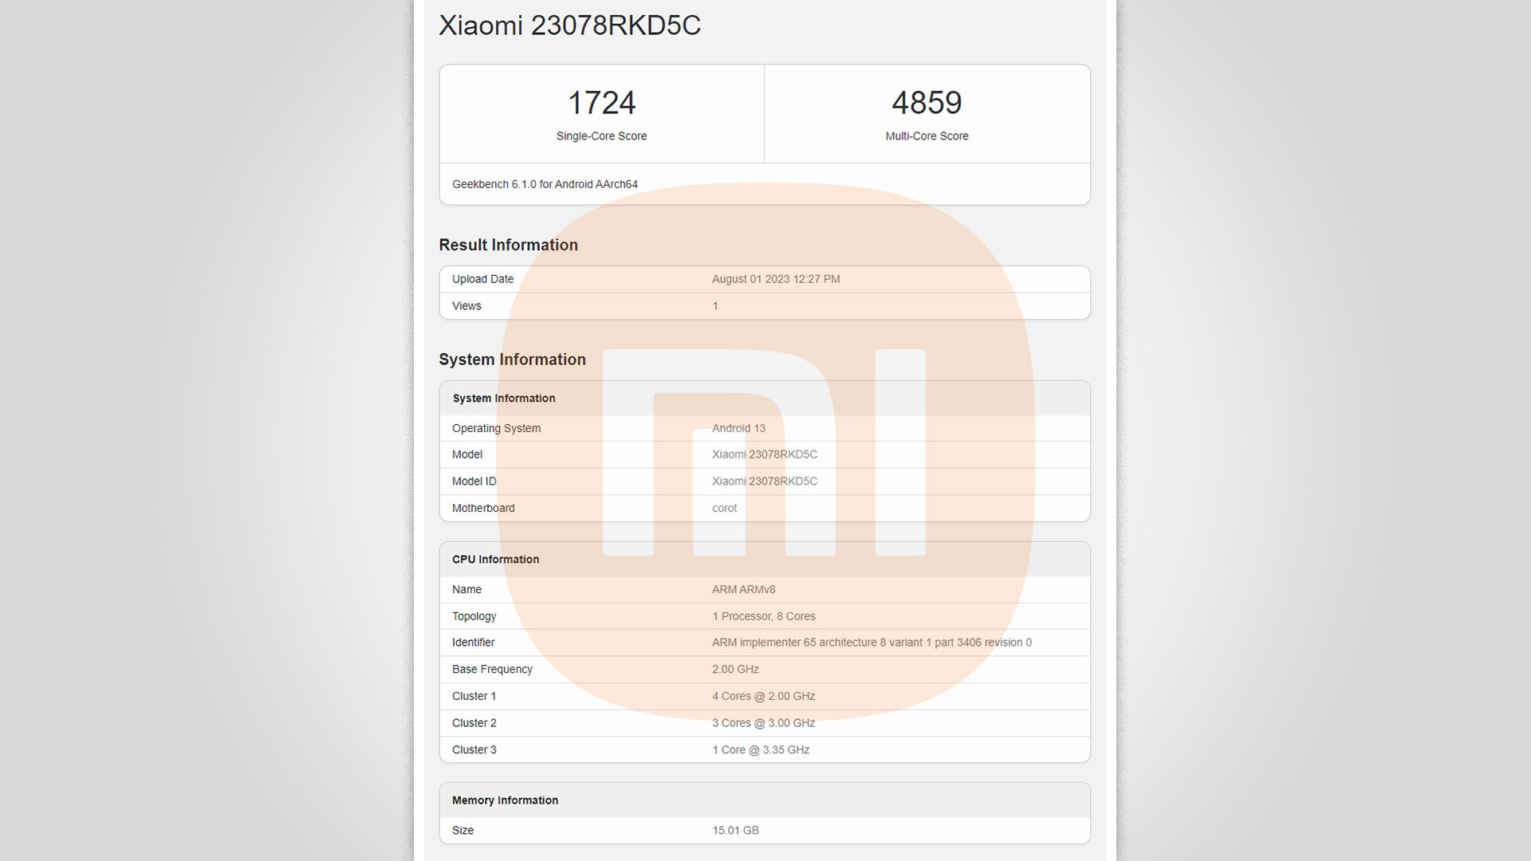Click the Model row label

[467, 454]
